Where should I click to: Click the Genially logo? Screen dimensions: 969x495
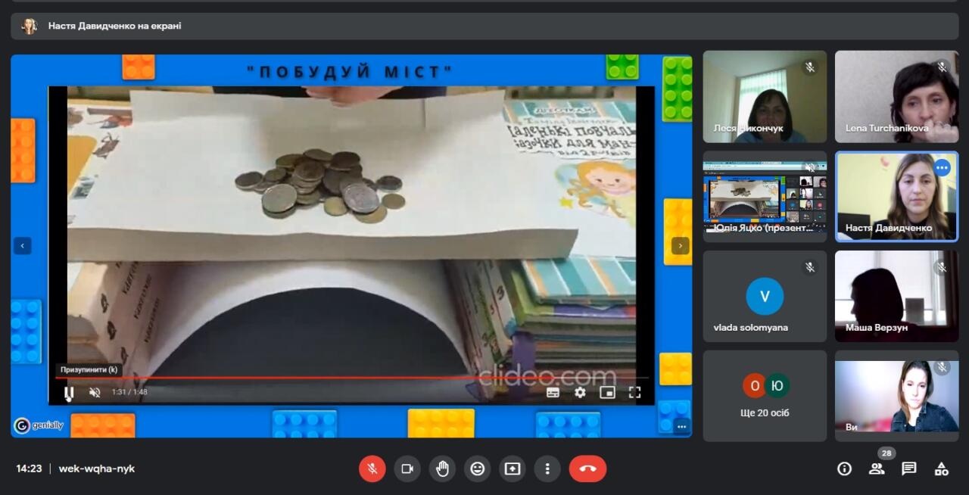pos(39,425)
